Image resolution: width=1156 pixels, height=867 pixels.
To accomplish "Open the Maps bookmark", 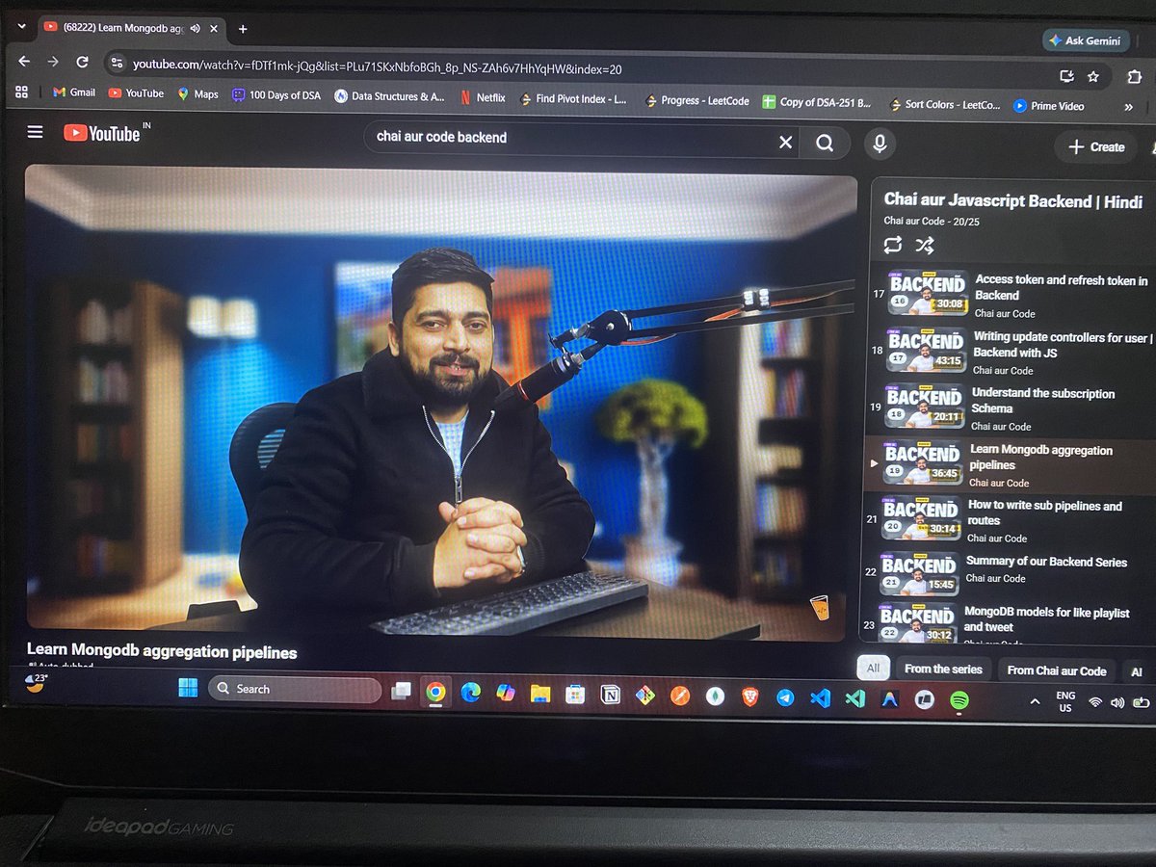I will pyautogui.click(x=197, y=94).
